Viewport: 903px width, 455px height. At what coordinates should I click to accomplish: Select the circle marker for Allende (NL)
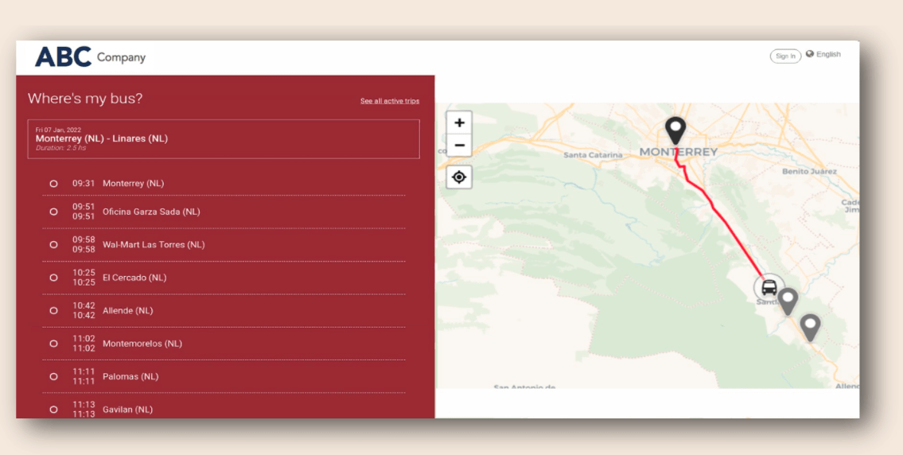click(53, 310)
